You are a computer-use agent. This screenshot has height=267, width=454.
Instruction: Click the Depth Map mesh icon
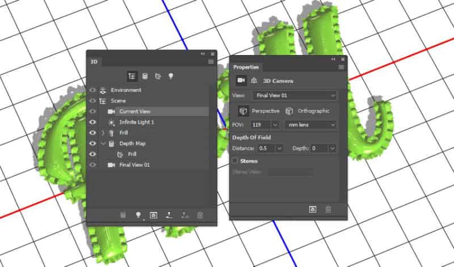(x=111, y=143)
